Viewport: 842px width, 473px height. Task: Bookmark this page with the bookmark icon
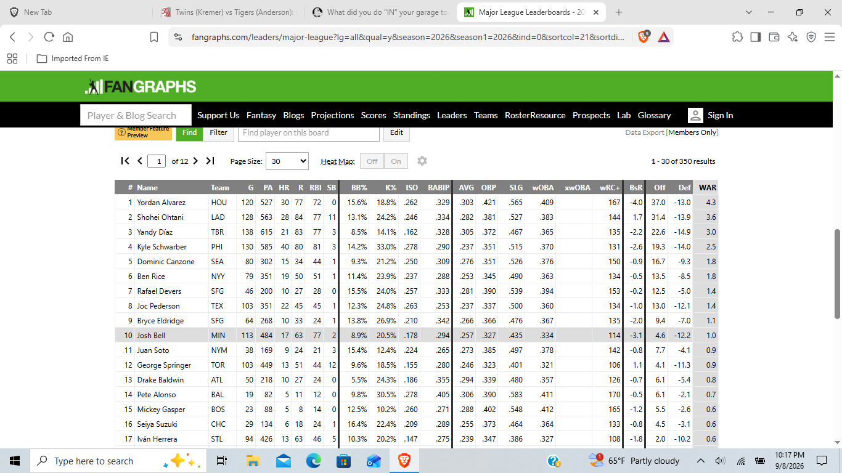point(154,37)
